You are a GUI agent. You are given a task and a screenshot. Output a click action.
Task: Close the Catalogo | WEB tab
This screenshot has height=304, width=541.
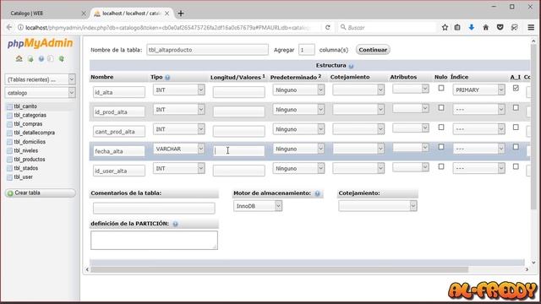[84, 14]
